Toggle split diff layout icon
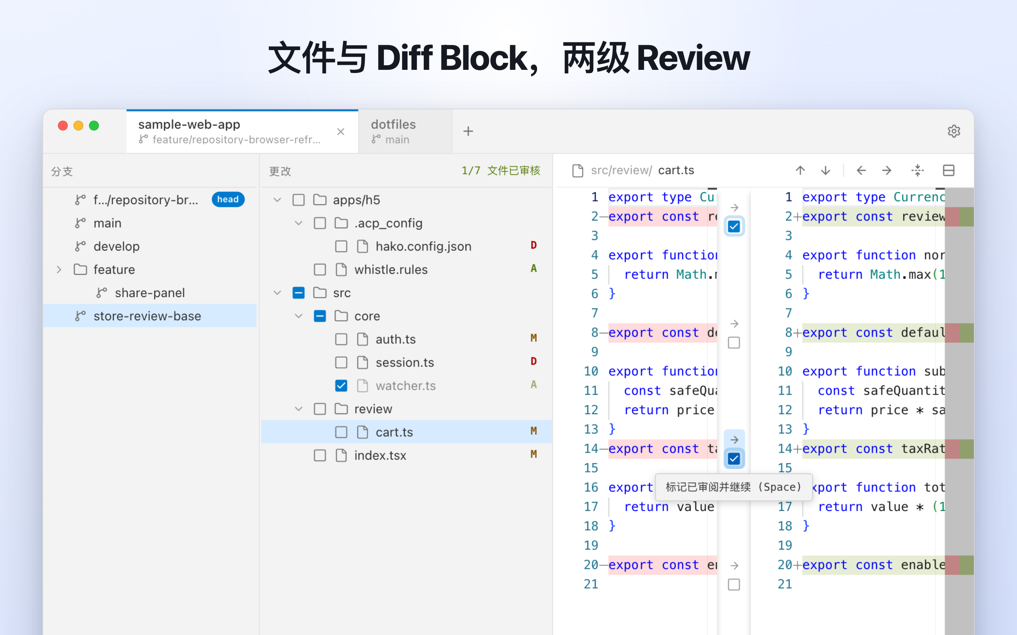Image resolution: width=1017 pixels, height=635 pixels. pos(948,170)
